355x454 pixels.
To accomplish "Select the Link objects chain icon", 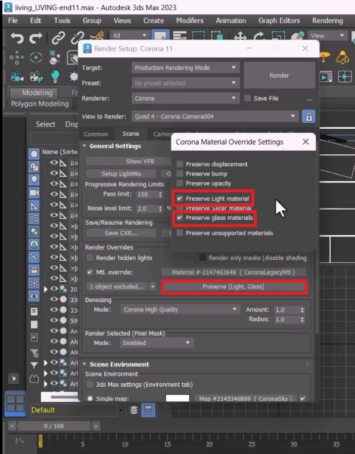I will tap(58, 38).
